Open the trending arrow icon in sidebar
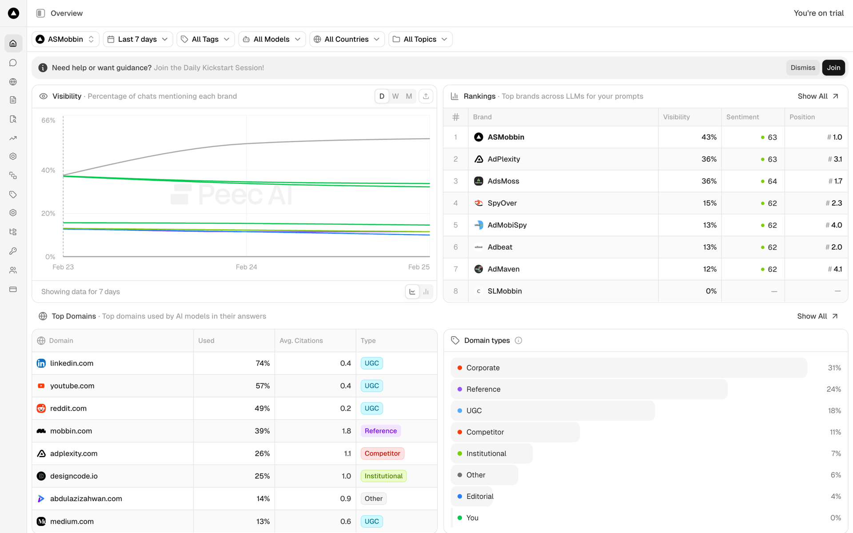This screenshot has height=533, width=853. tap(13, 138)
